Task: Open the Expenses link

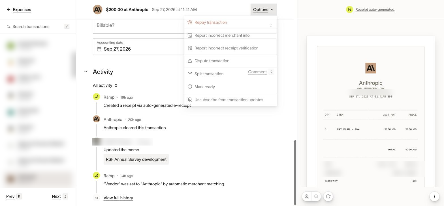Action: tap(22, 10)
